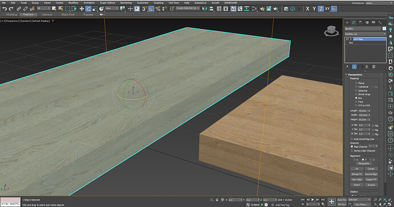Constrain transform to the Z axis

pos(321,9)
